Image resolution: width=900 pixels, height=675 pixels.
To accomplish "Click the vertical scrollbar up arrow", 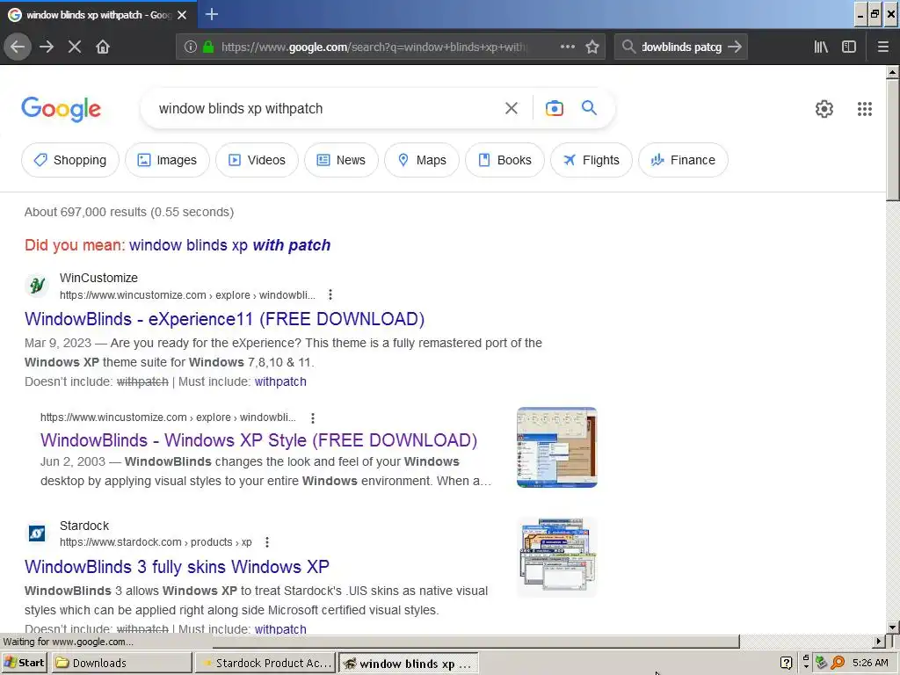I will pos(892,72).
